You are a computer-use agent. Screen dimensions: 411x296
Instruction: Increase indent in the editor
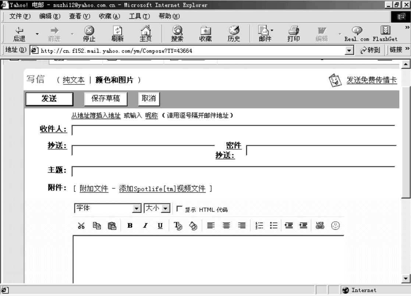coord(303,226)
